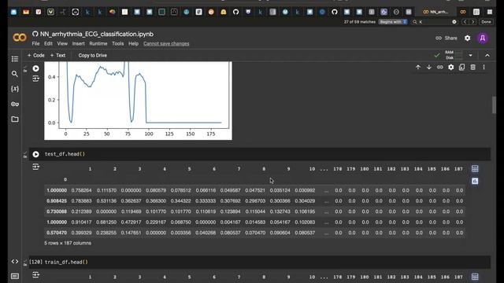This screenshot has height=283, width=504.
Task: Click into the find search field
Action: pyautogui.click(x=434, y=22)
